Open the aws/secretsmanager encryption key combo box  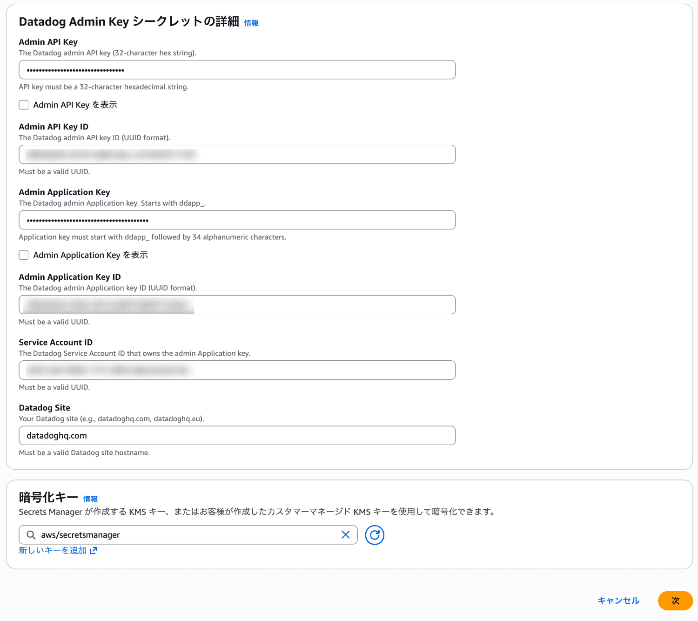pyautogui.click(x=188, y=535)
